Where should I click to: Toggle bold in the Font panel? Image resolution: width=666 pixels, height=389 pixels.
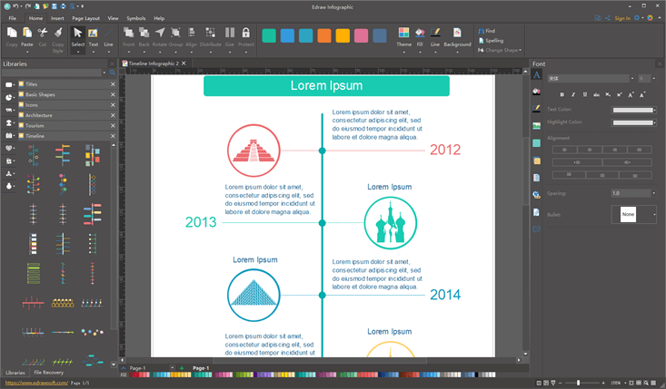562,94
